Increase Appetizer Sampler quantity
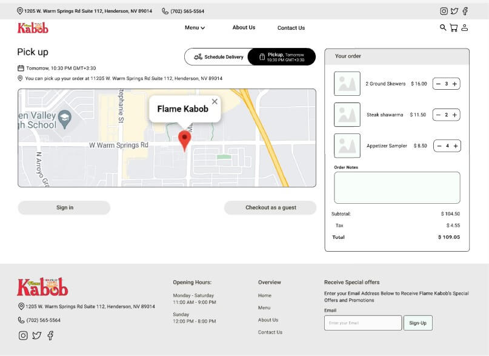 click(456, 146)
